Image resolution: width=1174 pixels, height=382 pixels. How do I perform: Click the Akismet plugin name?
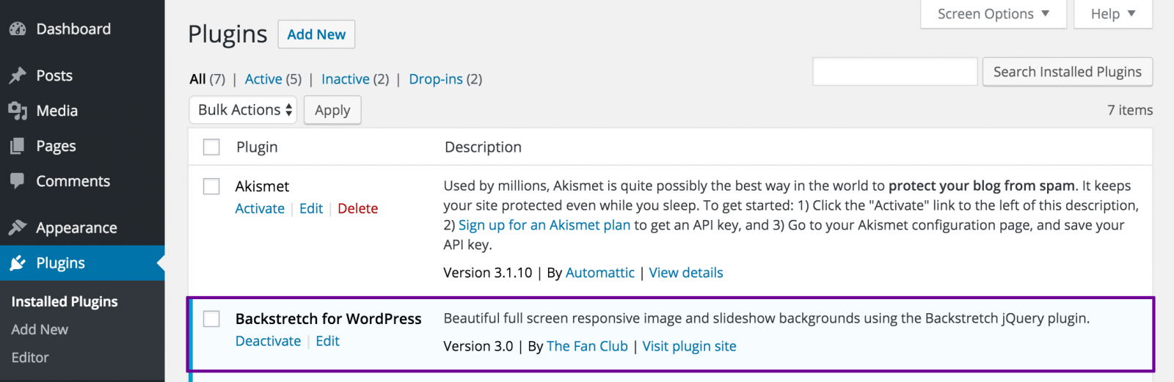[262, 186]
